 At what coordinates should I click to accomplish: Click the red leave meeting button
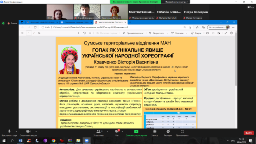click(249, 133)
